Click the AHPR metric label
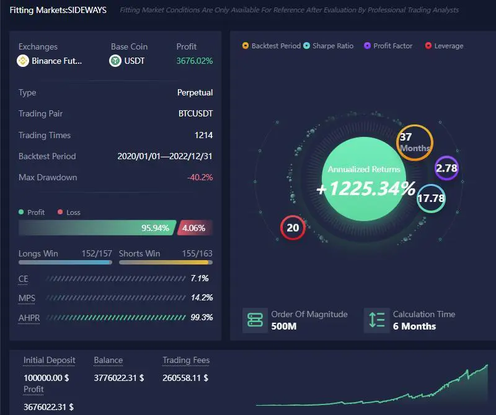The width and height of the screenshot is (496, 415). point(29,317)
